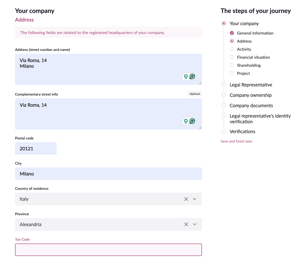Viewport: 291px width, 277px height.
Task: Clear the Alexandria province selection
Action: pos(186,224)
